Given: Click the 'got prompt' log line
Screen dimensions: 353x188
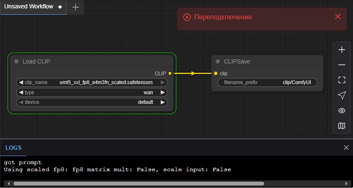Looking at the screenshot, I should [23, 162].
